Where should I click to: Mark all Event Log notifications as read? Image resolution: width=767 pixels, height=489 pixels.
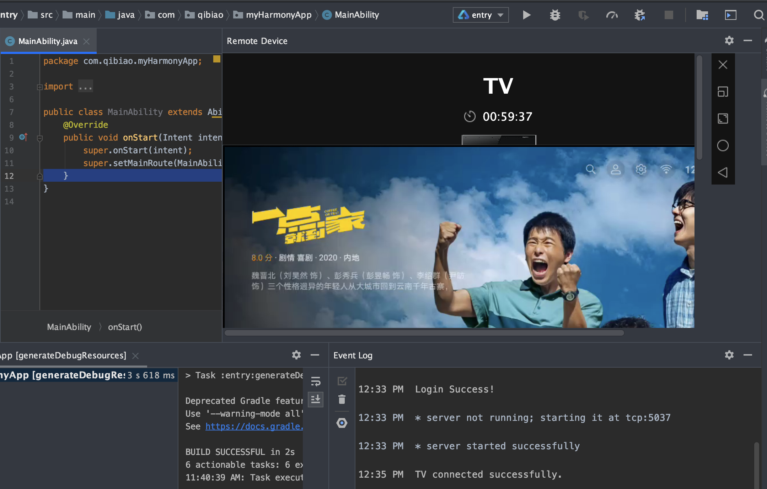(342, 381)
